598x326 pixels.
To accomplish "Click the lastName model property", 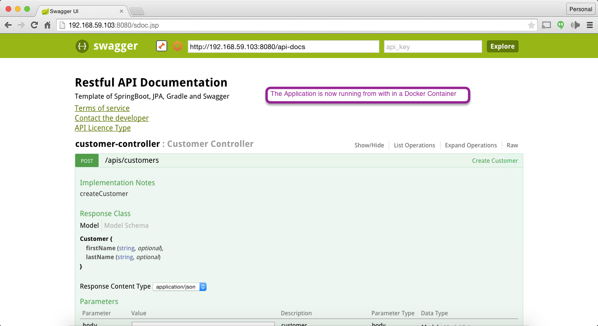I will point(100,257).
